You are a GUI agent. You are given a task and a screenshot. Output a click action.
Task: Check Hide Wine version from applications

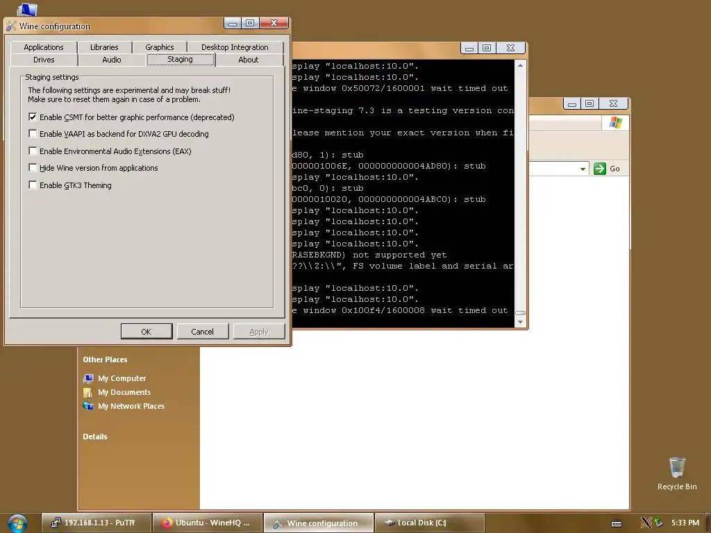(33, 168)
